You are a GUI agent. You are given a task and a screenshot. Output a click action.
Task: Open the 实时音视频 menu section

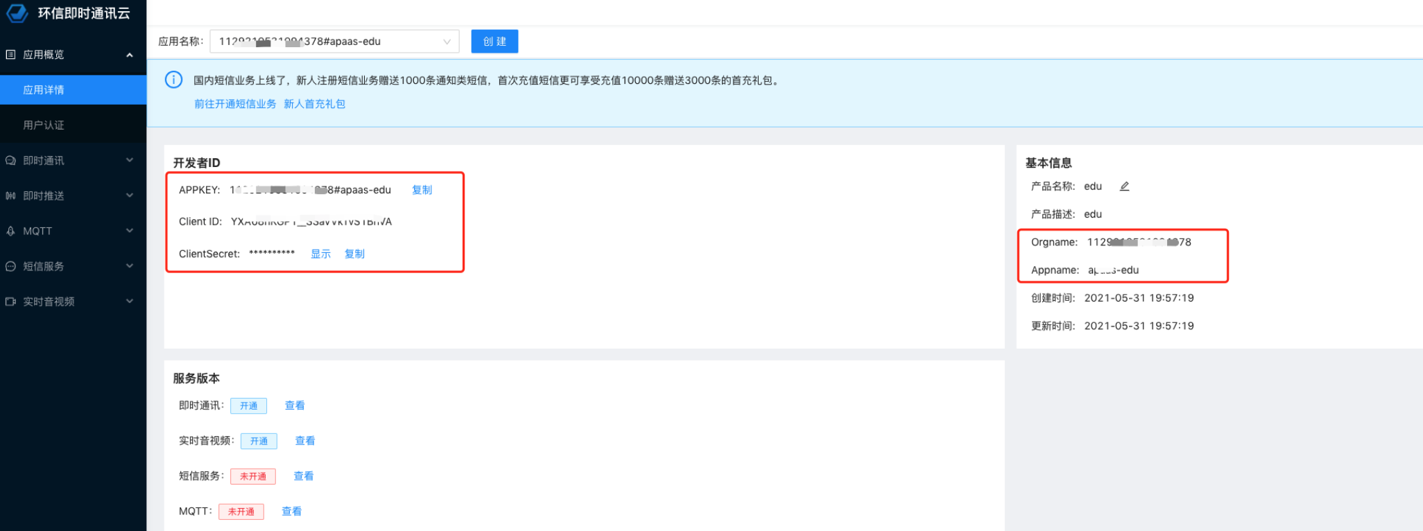click(74, 302)
